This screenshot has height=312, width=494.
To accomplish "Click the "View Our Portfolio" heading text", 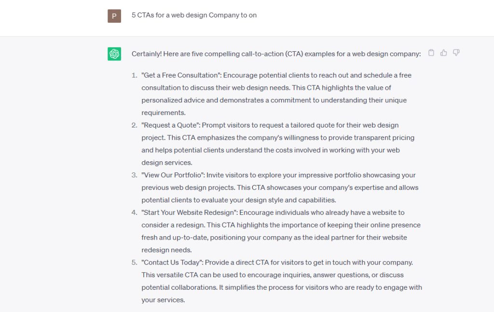I will (x=172, y=175).
